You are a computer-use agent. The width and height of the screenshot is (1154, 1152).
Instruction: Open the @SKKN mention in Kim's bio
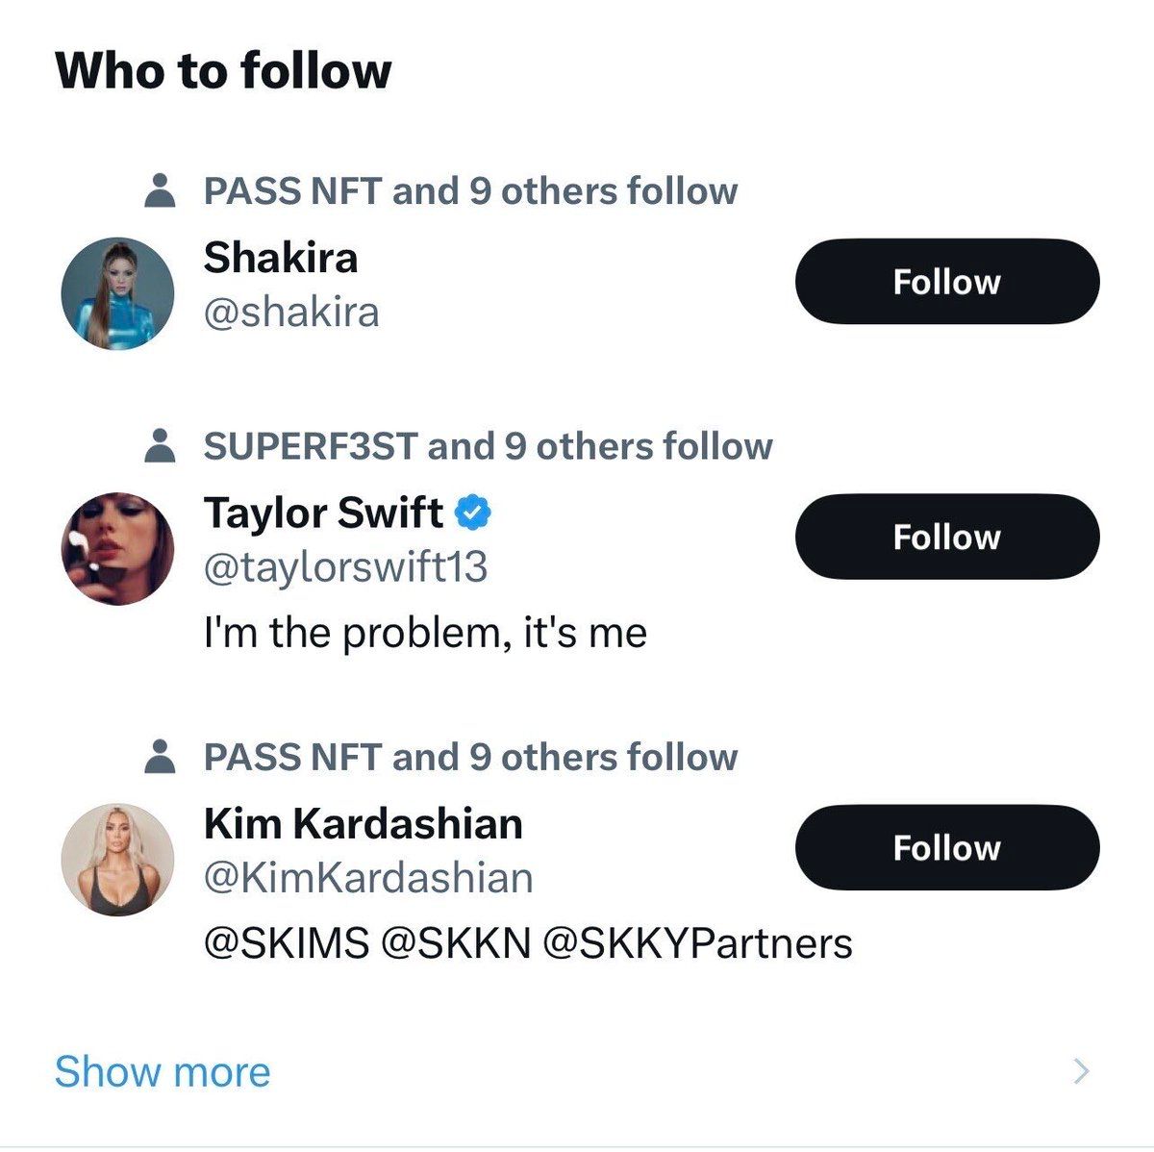pos(456,943)
